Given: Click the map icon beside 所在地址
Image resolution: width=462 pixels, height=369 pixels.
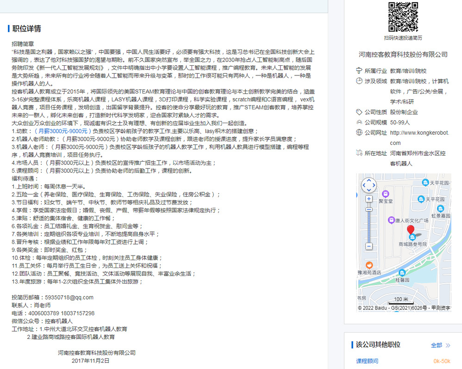Looking at the screenshot, I should [x=359, y=153].
